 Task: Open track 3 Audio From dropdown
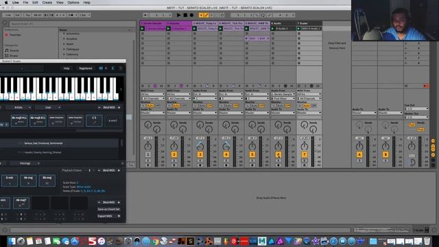205,95
